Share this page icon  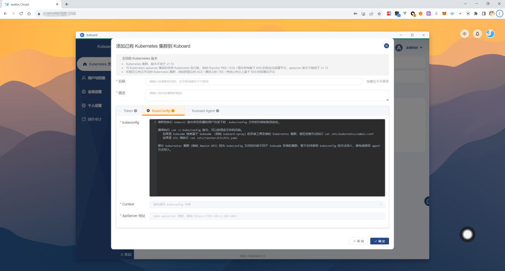[371, 14]
